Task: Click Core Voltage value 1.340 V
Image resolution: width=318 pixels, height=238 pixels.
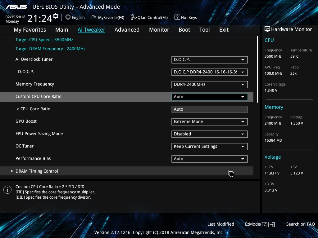Action: click(x=271, y=90)
